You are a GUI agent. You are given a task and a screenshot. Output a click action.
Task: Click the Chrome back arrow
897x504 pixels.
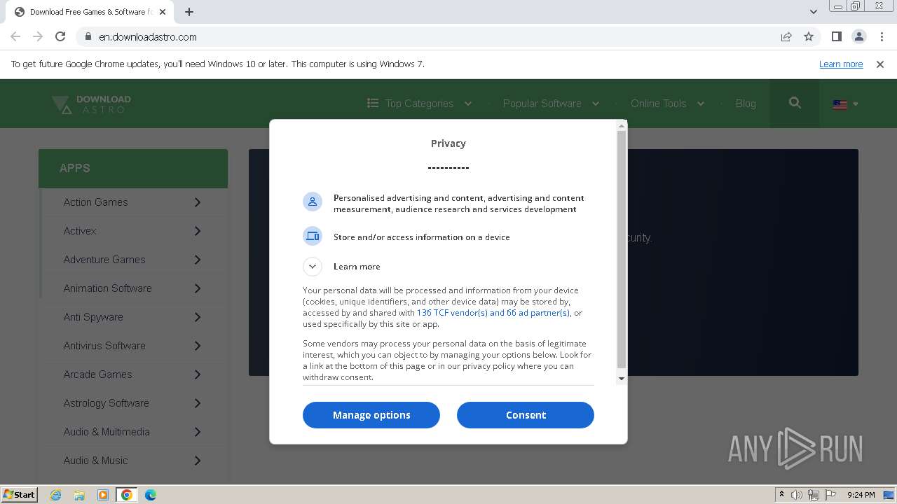(15, 36)
